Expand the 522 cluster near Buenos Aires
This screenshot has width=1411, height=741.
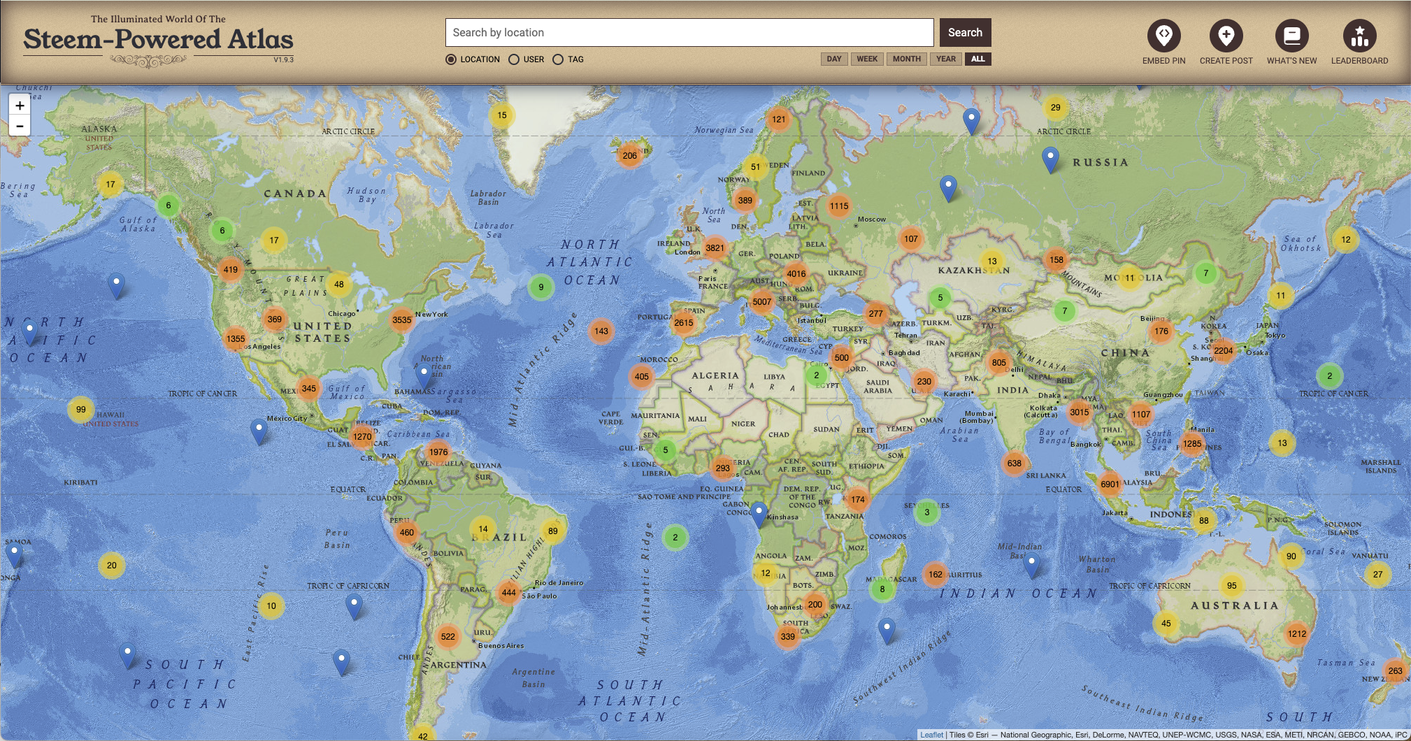tap(448, 636)
